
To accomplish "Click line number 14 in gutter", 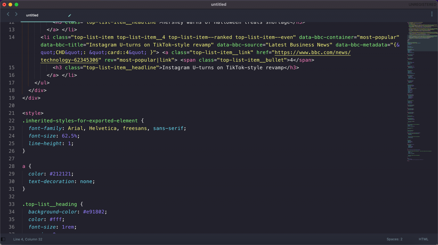I will pyautogui.click(x=12, y=37).
